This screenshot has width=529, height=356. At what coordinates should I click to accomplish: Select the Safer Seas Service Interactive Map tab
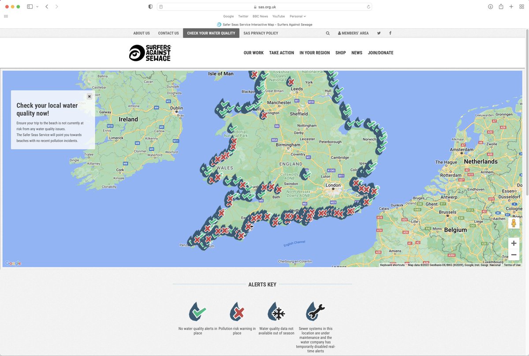264,25
